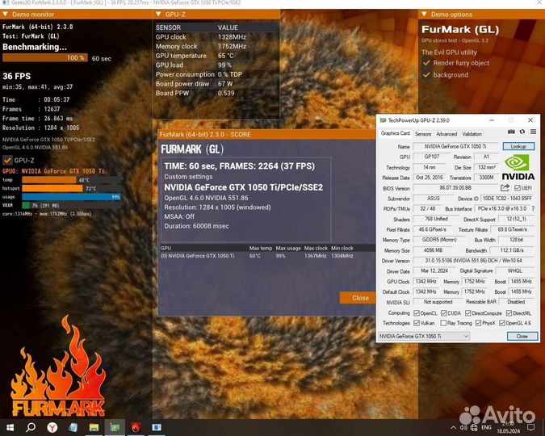Click the Memory clock sensor row

point(216,46)
